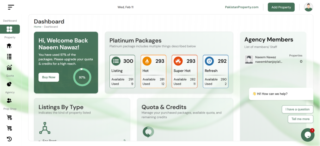Open the second Prop Shop cart icon

[9, 128]
